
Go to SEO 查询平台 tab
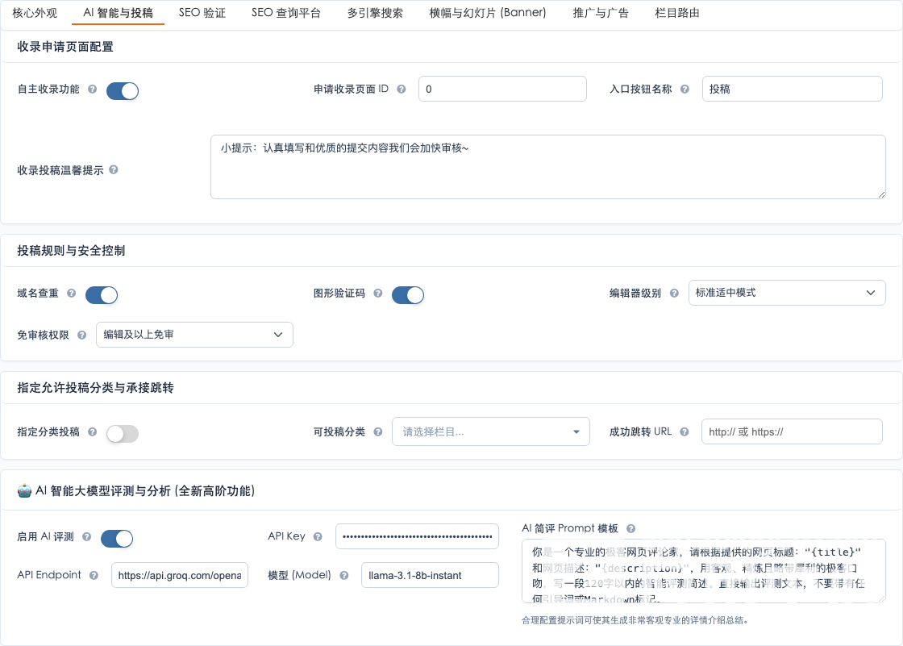[286, 13]
